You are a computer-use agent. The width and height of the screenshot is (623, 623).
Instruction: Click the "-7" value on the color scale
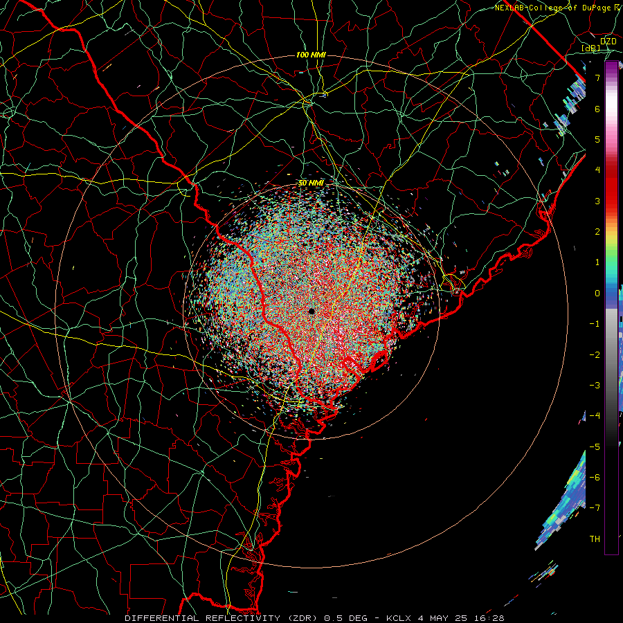pyautogui.click(x=595, y=508)
